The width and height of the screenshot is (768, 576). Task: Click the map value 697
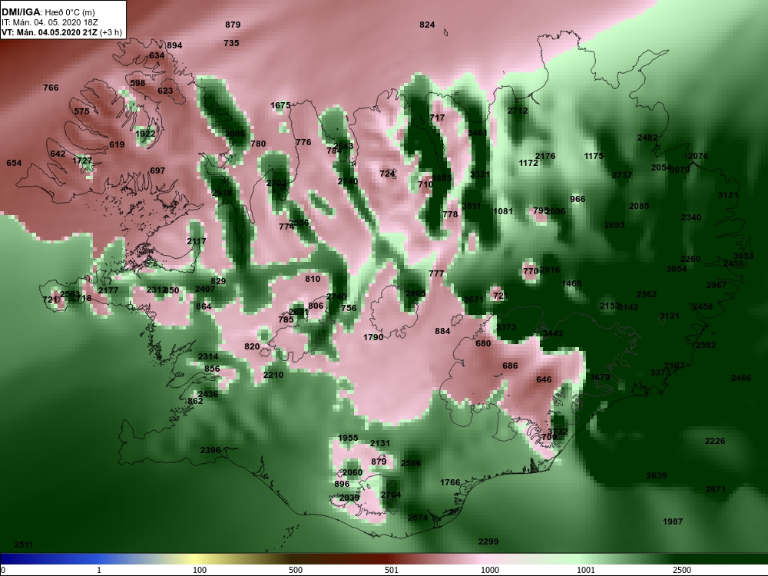pyautogui.click(x=157, y=171)
